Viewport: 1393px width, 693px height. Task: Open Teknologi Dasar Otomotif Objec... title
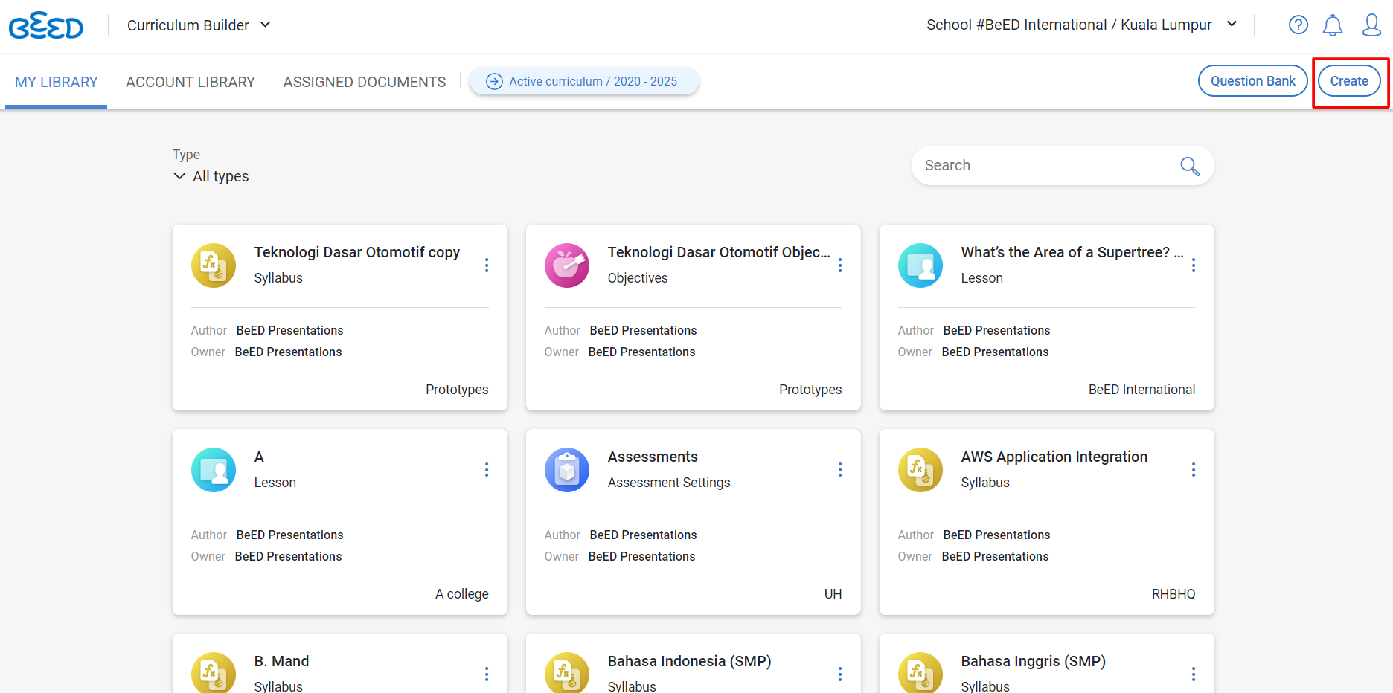click(719, 252)
